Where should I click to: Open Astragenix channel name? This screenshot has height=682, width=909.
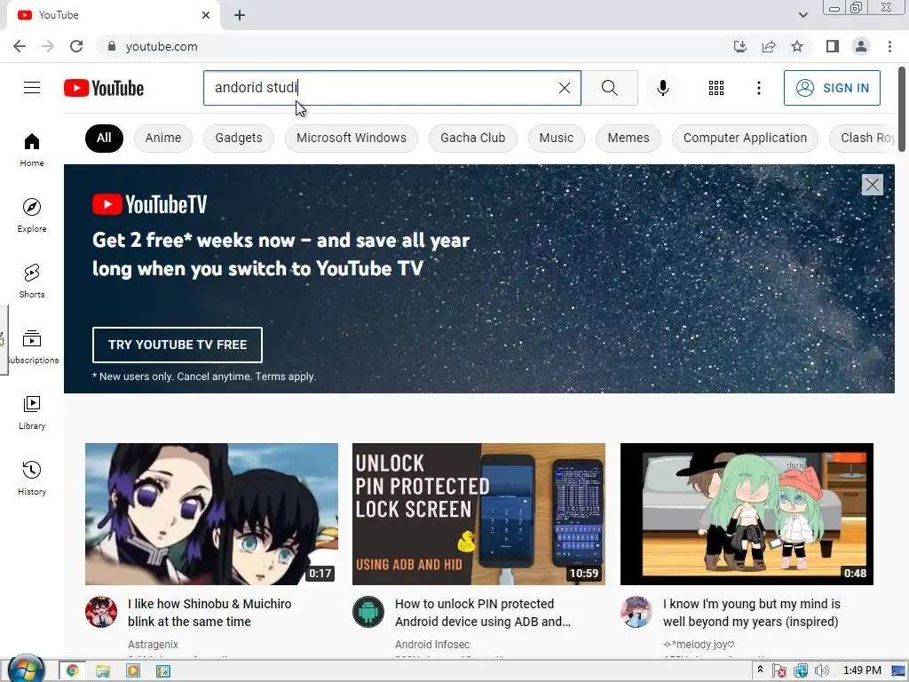point(153,645)
